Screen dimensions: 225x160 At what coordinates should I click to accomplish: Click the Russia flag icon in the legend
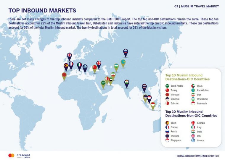click(167, 132)
